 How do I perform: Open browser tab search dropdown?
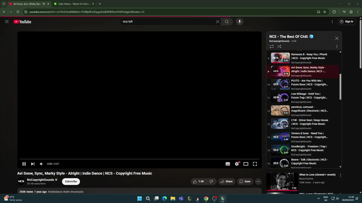[4, 4]
